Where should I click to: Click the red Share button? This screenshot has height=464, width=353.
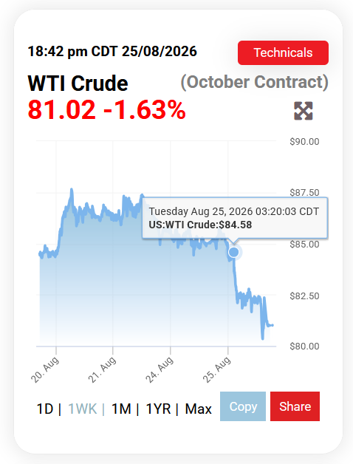point(295,406)
